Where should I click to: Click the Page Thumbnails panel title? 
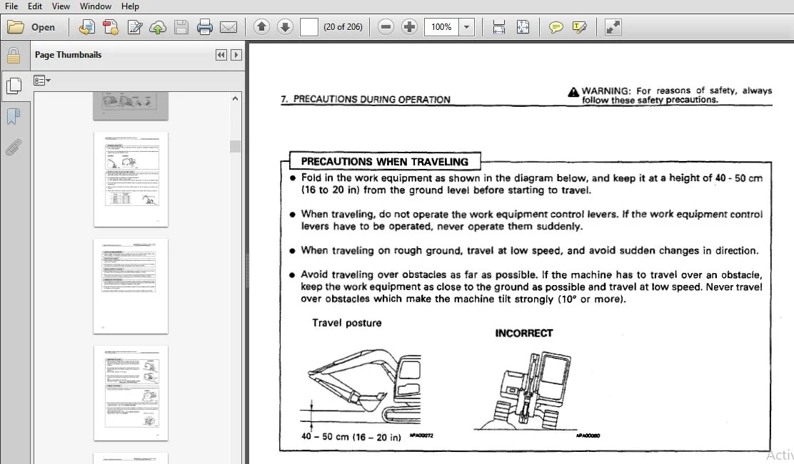pos(68,55)
